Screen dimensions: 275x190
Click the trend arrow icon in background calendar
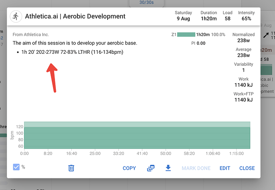266,35
